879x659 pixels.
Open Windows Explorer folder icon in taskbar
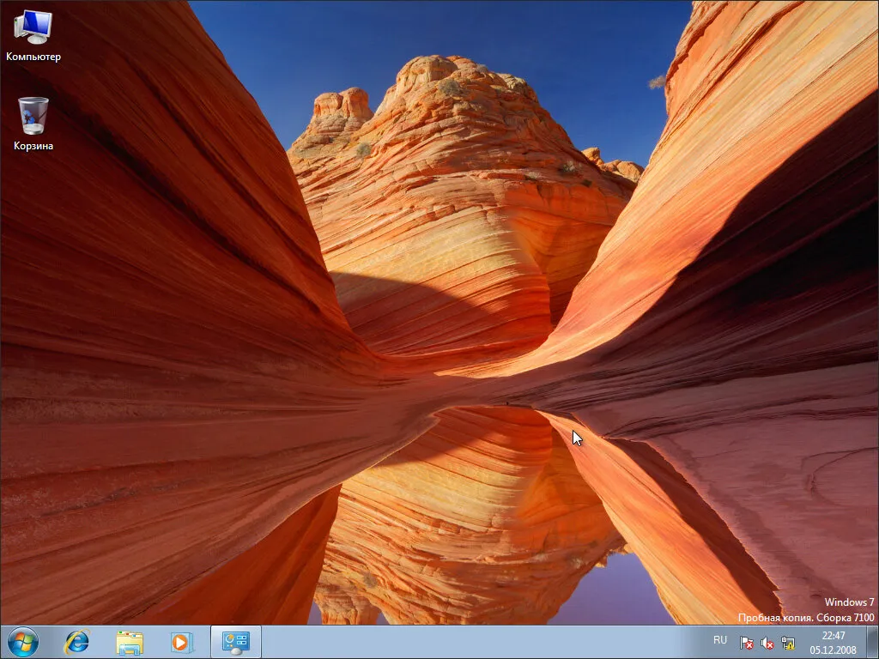click(130, 642)
